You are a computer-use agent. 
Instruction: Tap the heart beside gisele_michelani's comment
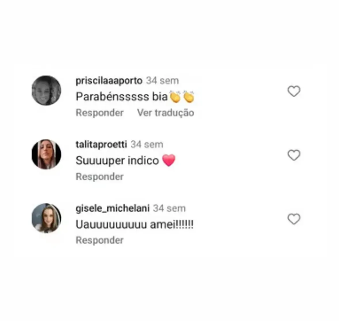(294, 219)
